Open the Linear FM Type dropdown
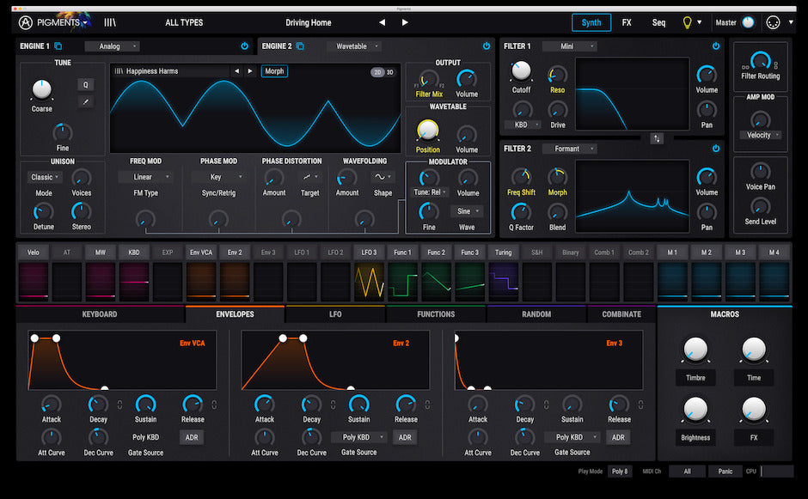The width and height of the screenshot is (808, 499). coord(144,176)
